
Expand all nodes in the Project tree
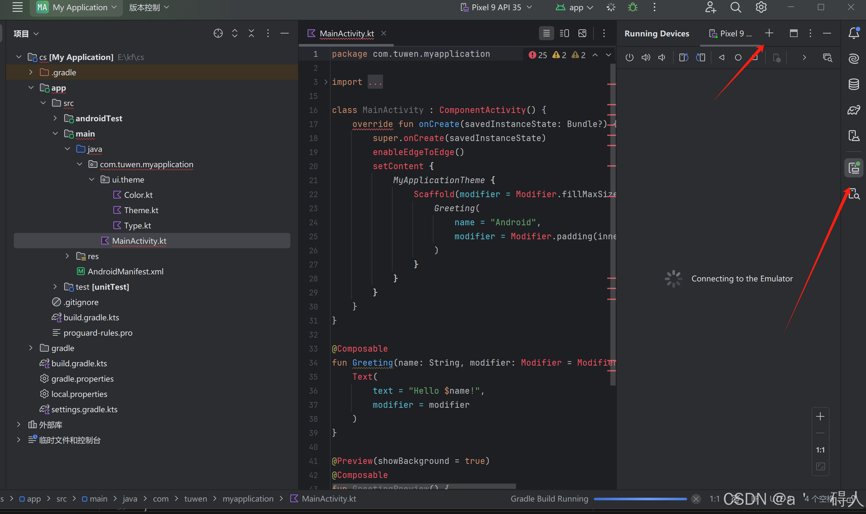[x=235, y=33]
